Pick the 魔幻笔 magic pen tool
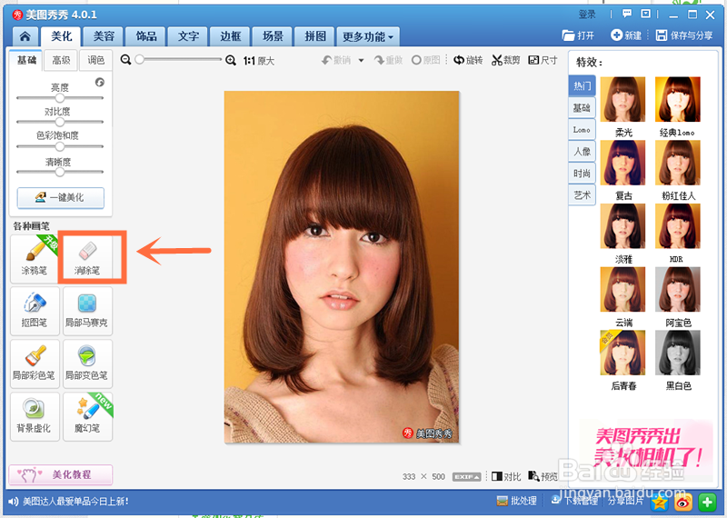This screenshot has height=518, width=727. coord(87,416)
